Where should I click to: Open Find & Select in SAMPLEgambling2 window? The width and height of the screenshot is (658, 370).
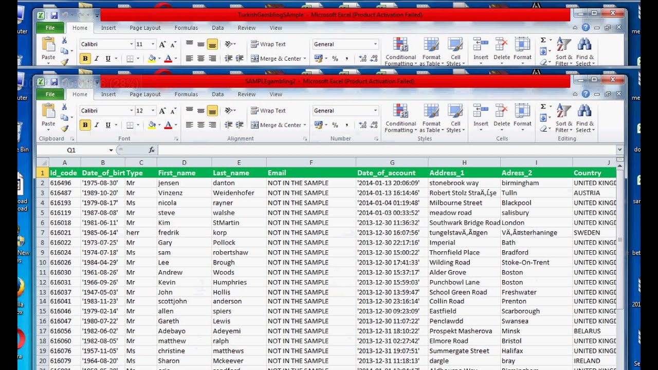585,118
